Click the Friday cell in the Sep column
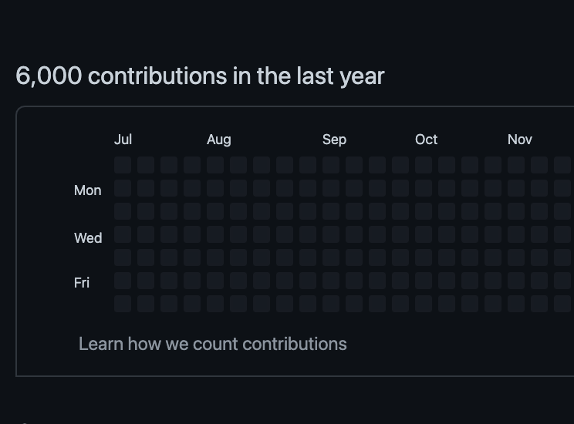This screenshot has width=574, height=424. point(331,281)
